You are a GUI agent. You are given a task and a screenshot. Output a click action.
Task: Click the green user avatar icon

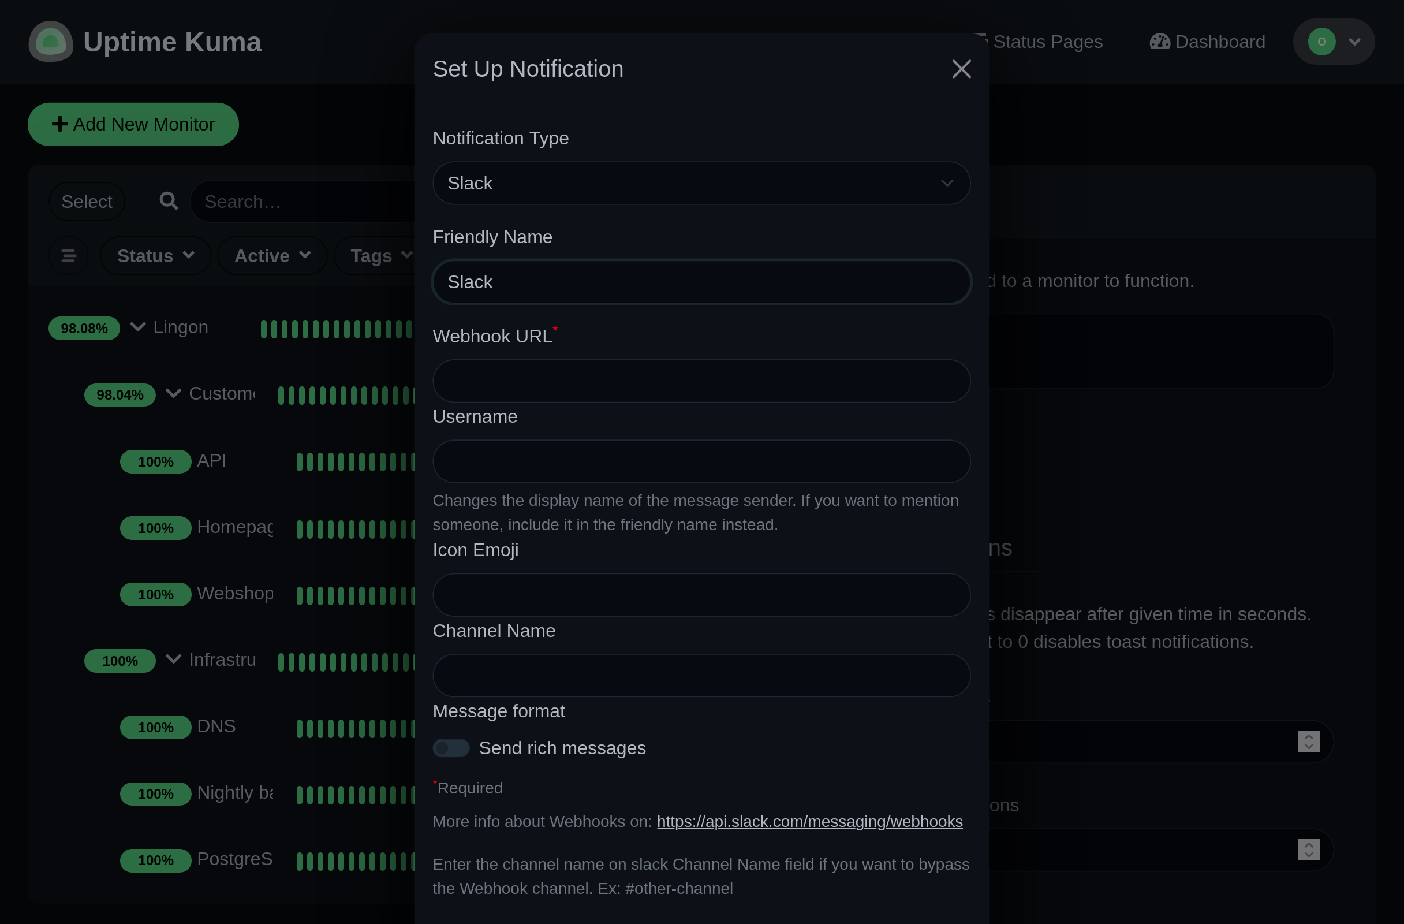pos(1321,42)
